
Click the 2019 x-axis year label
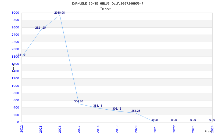pos(117,129)
